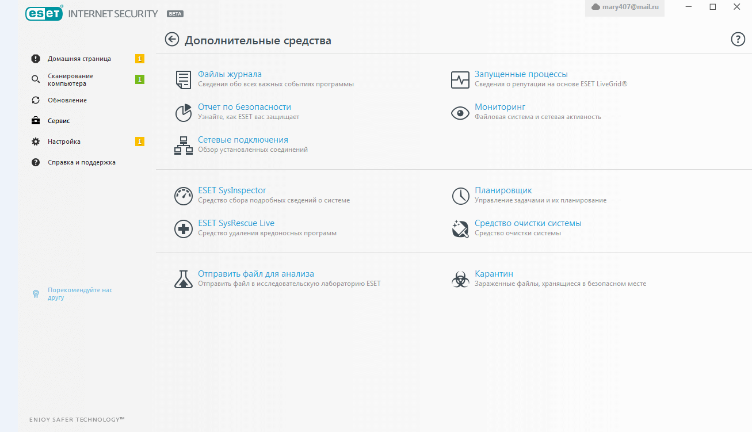This screenshot has width=752, height=432.
Task: Click the update refresh icon in sidebar
Action: point(36,100)
